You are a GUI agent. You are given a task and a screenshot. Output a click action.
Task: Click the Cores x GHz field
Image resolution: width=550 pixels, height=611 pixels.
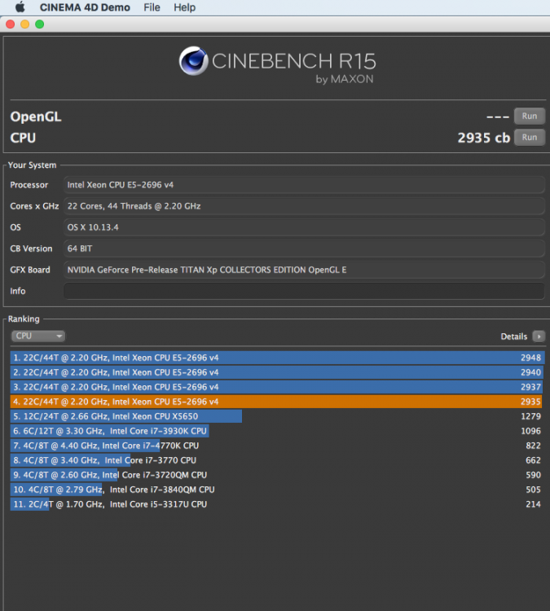pos(304,206)
